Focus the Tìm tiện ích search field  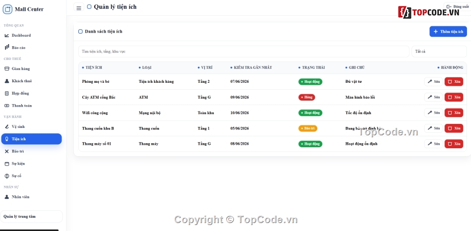point(243,52)
